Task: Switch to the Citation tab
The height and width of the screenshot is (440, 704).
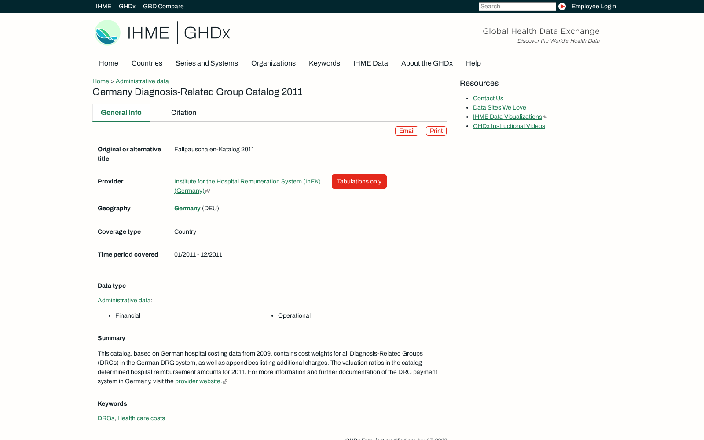Action: pyautogui.click(x=184, y=113)
